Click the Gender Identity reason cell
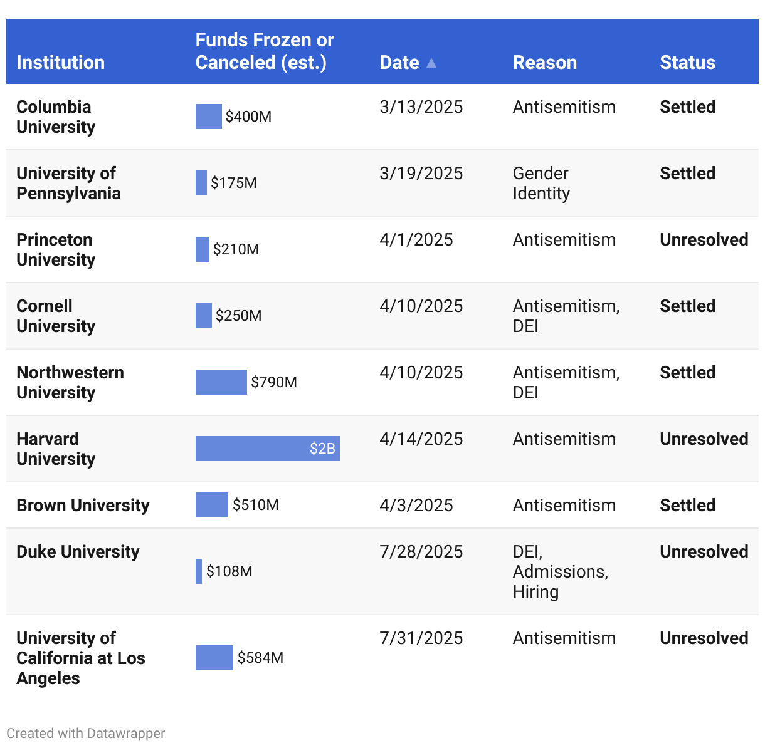 click(x=541, y=183)
